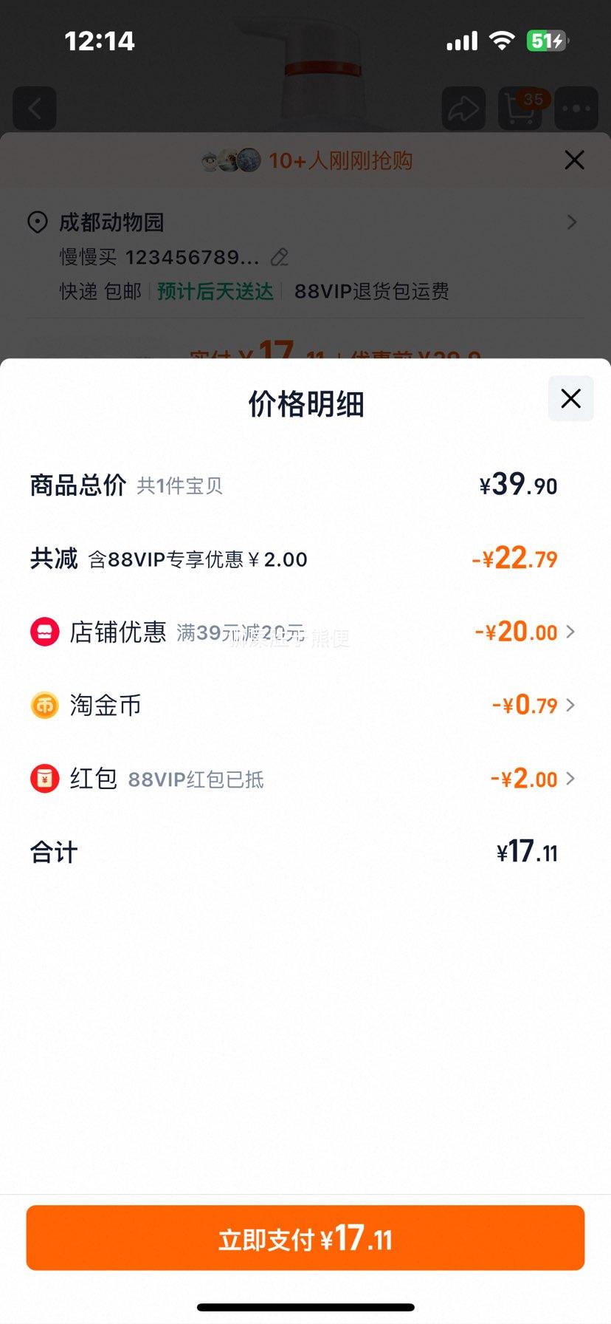Viewport: 611px width, 1324px height.
Task: Tap the red envelope 红包 icon
Action: pos(44,778)
